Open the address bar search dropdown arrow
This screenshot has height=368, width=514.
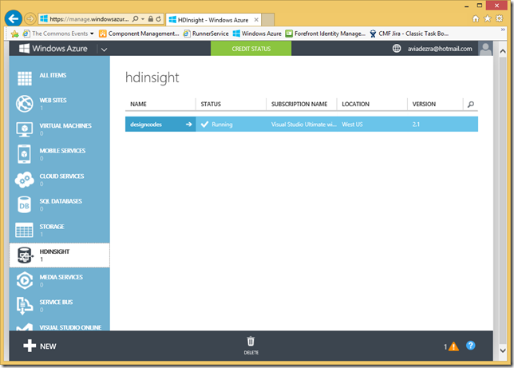(x=143, y=19)
